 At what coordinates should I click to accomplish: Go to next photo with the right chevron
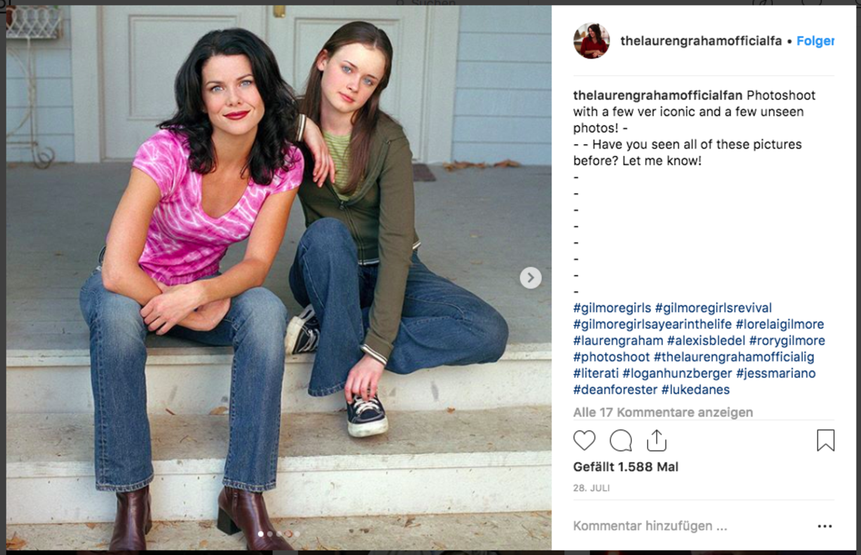pyautogui.click(x=530, y=278)
